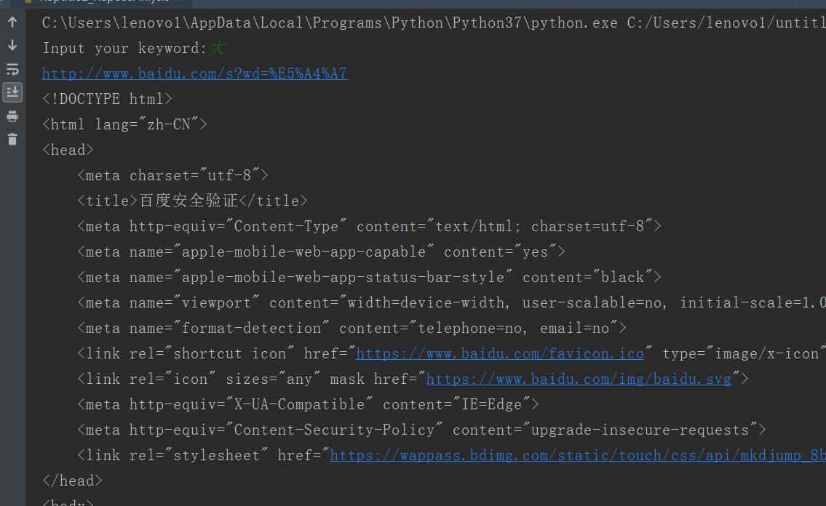Click the X-UA-Compatible meta line
This screenshot has height=506, width=826.
(x=308, y=404)
